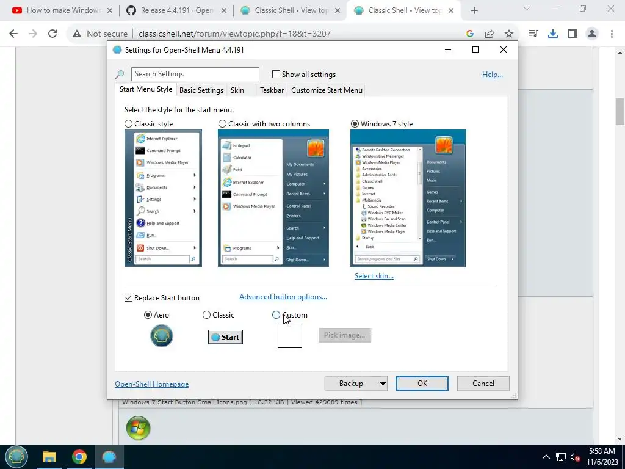
Task: Click the Open-Shell start button on taskbar
Action: [16, 457]
